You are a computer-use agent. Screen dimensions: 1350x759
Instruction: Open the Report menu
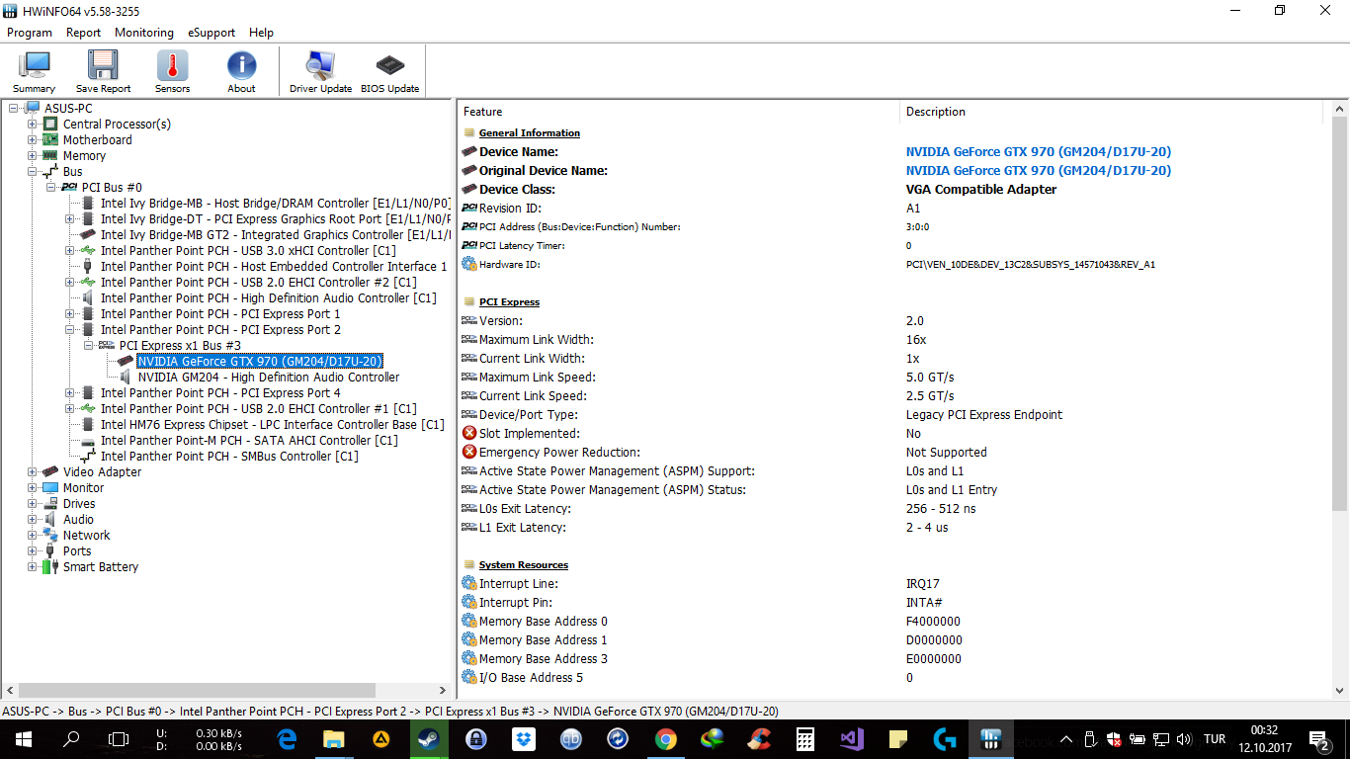coord(83,33)
